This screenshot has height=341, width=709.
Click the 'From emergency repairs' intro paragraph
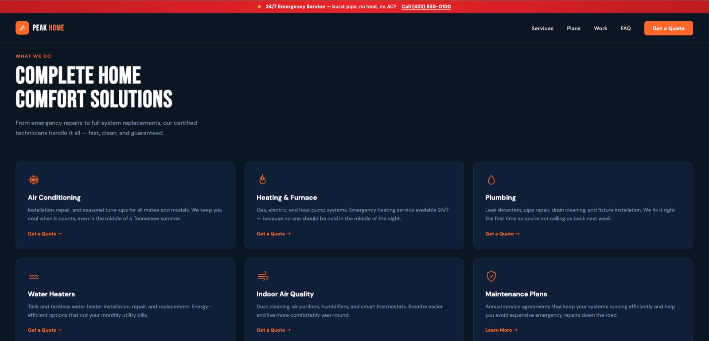click(106, 128)
